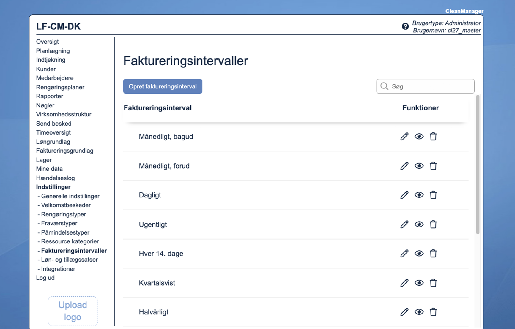
Task: Toggle eye icon for Månedligt, bagud
Action: tap(419, 136)
